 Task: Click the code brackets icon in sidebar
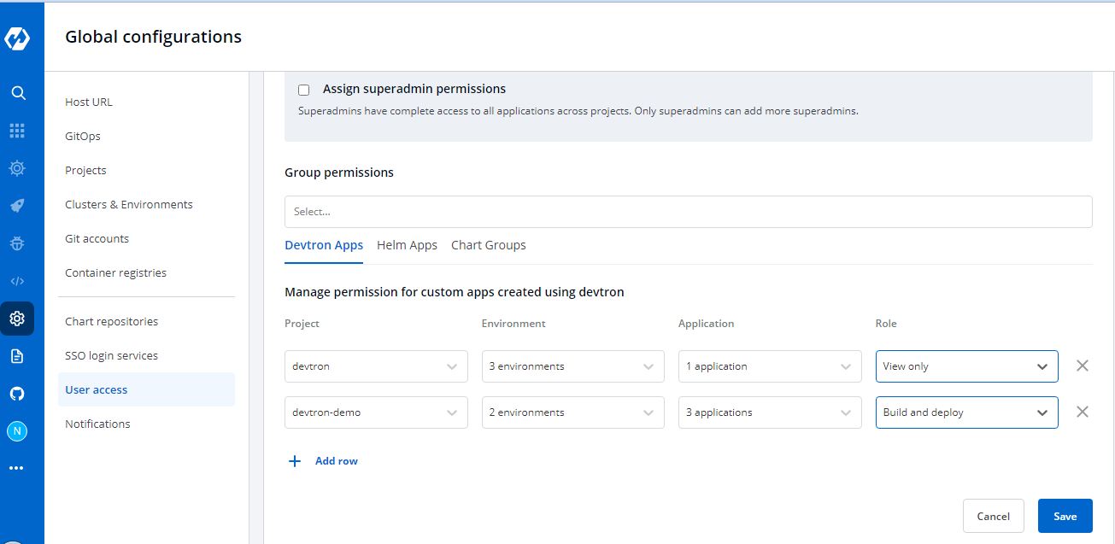tap(17, 281)
